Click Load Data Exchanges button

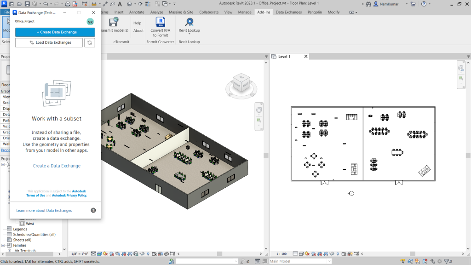[49, 43]
